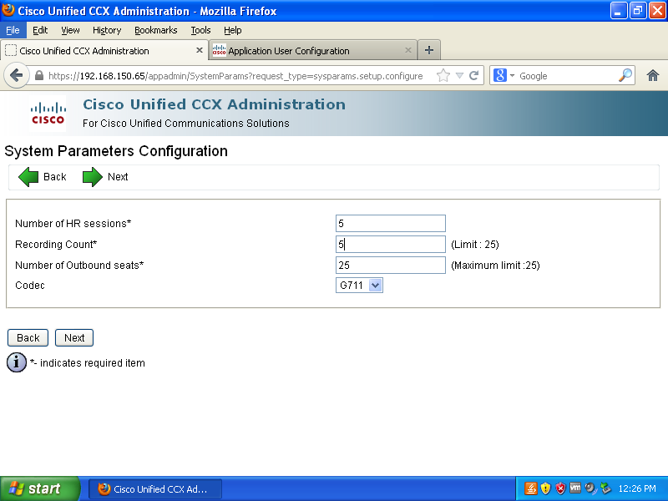
Task: Click the Firefox icon in title bar
Action: tap(8, 10)
